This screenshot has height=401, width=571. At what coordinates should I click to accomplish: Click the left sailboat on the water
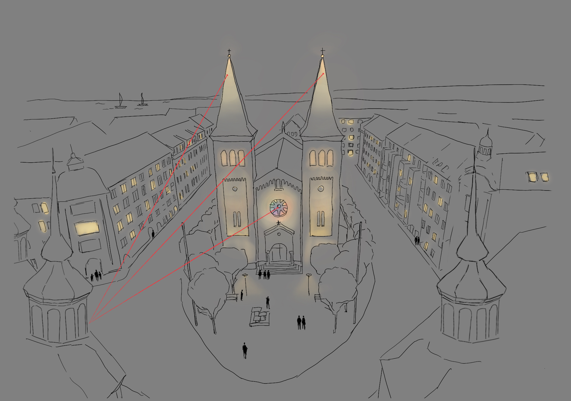120,101
